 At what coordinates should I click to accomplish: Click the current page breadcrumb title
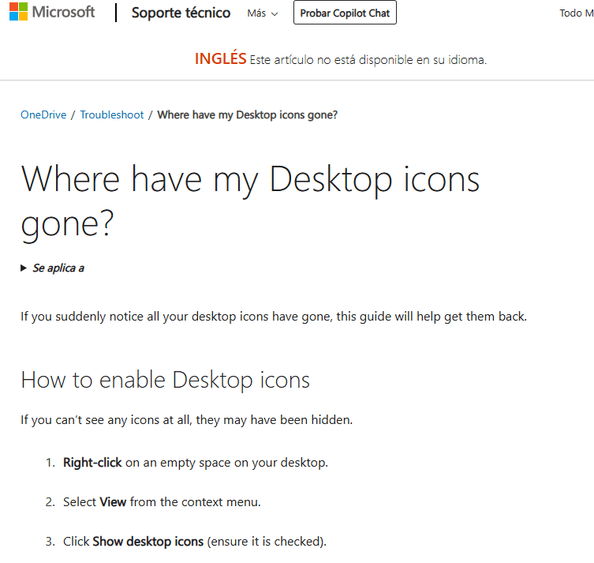click(247, 114)
